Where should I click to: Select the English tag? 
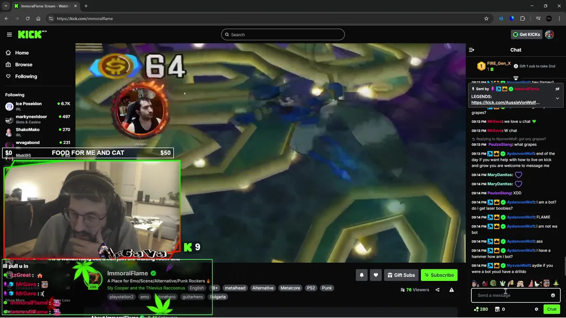[197, 288]
